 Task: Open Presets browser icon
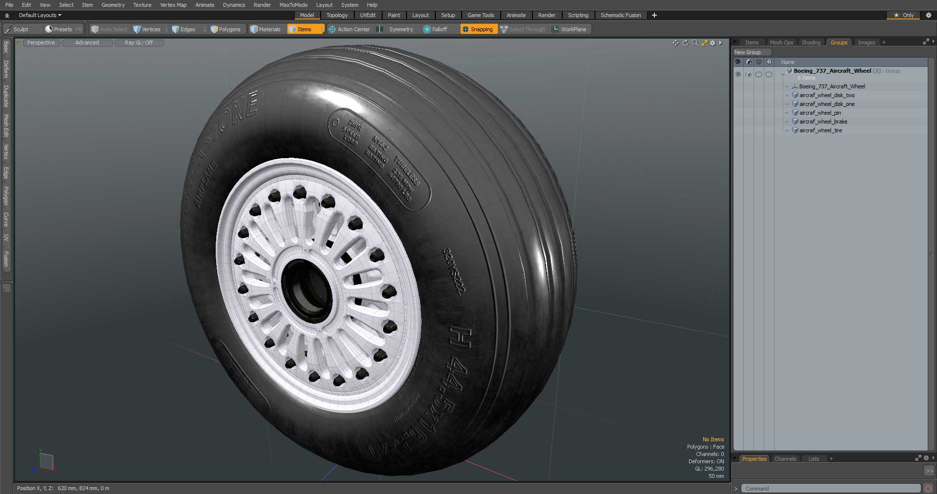click(49, 29)
